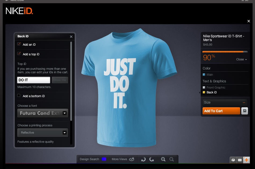Viewport: 255px width, 169px height.
Task: Open More Views
Action: pyautogui.click(x=119, y=159)
